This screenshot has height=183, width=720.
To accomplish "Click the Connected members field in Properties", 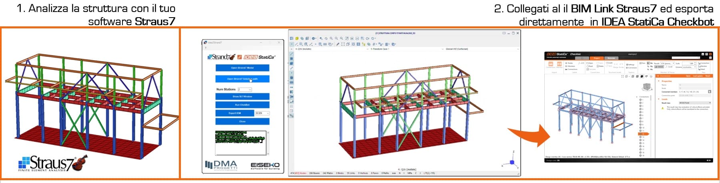I will [x=694, y=92].
